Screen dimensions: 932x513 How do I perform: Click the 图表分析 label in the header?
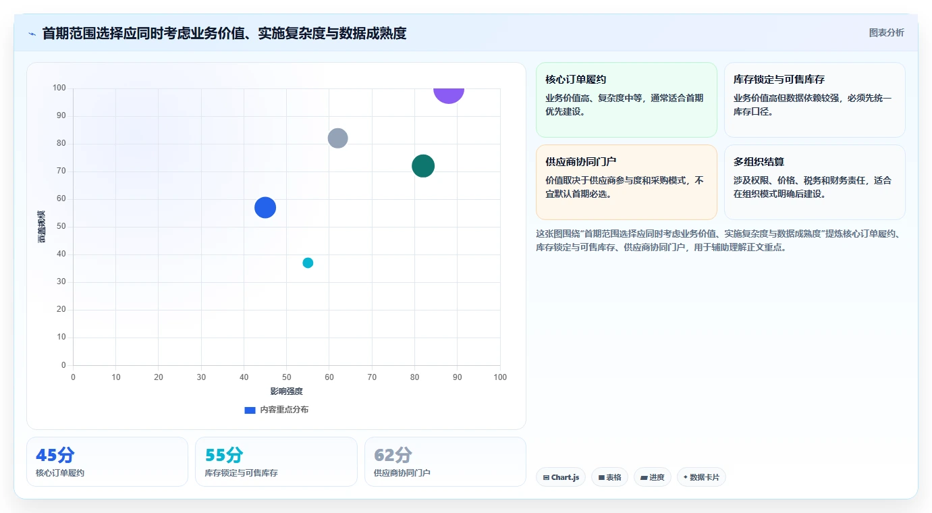click(x=886, y=32)
